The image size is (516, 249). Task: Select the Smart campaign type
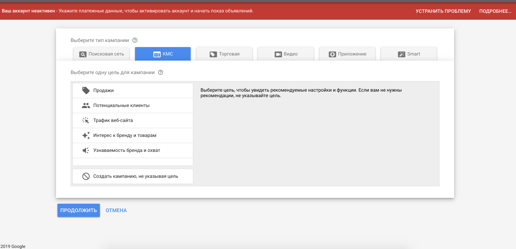point(409,54)
